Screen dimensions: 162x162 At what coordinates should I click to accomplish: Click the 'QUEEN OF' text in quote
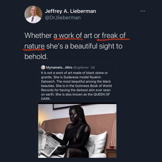(102, 94)
